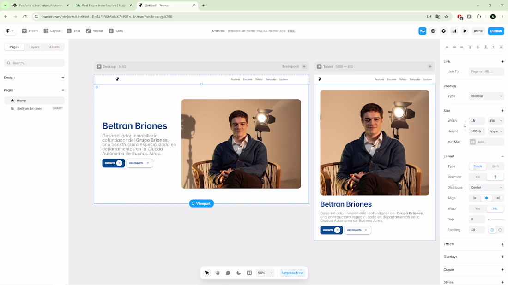Align left edges icon
The image size is (508, 285).
coord(447,47)
